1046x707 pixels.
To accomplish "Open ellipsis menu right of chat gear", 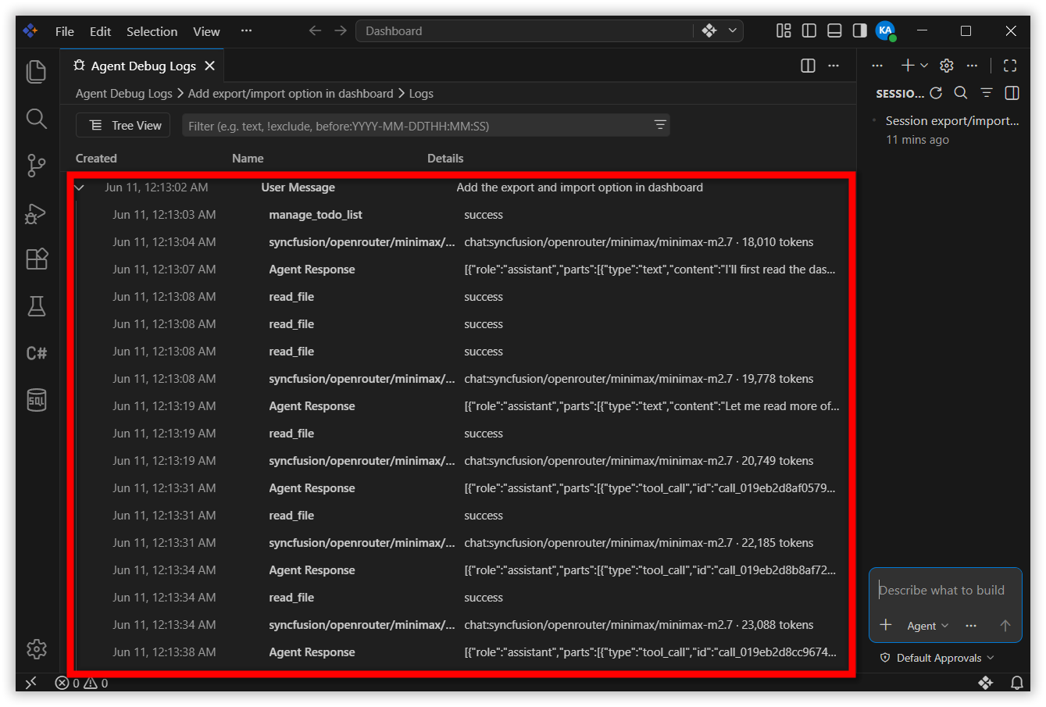I will tap(972, 66).
